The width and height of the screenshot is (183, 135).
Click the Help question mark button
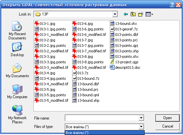click(172, 5)
